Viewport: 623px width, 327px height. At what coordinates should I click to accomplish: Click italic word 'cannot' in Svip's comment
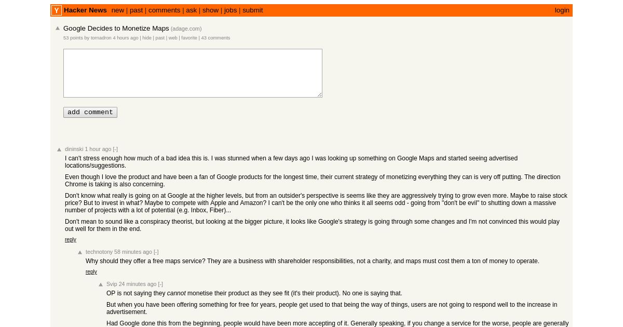click(177, 293)
